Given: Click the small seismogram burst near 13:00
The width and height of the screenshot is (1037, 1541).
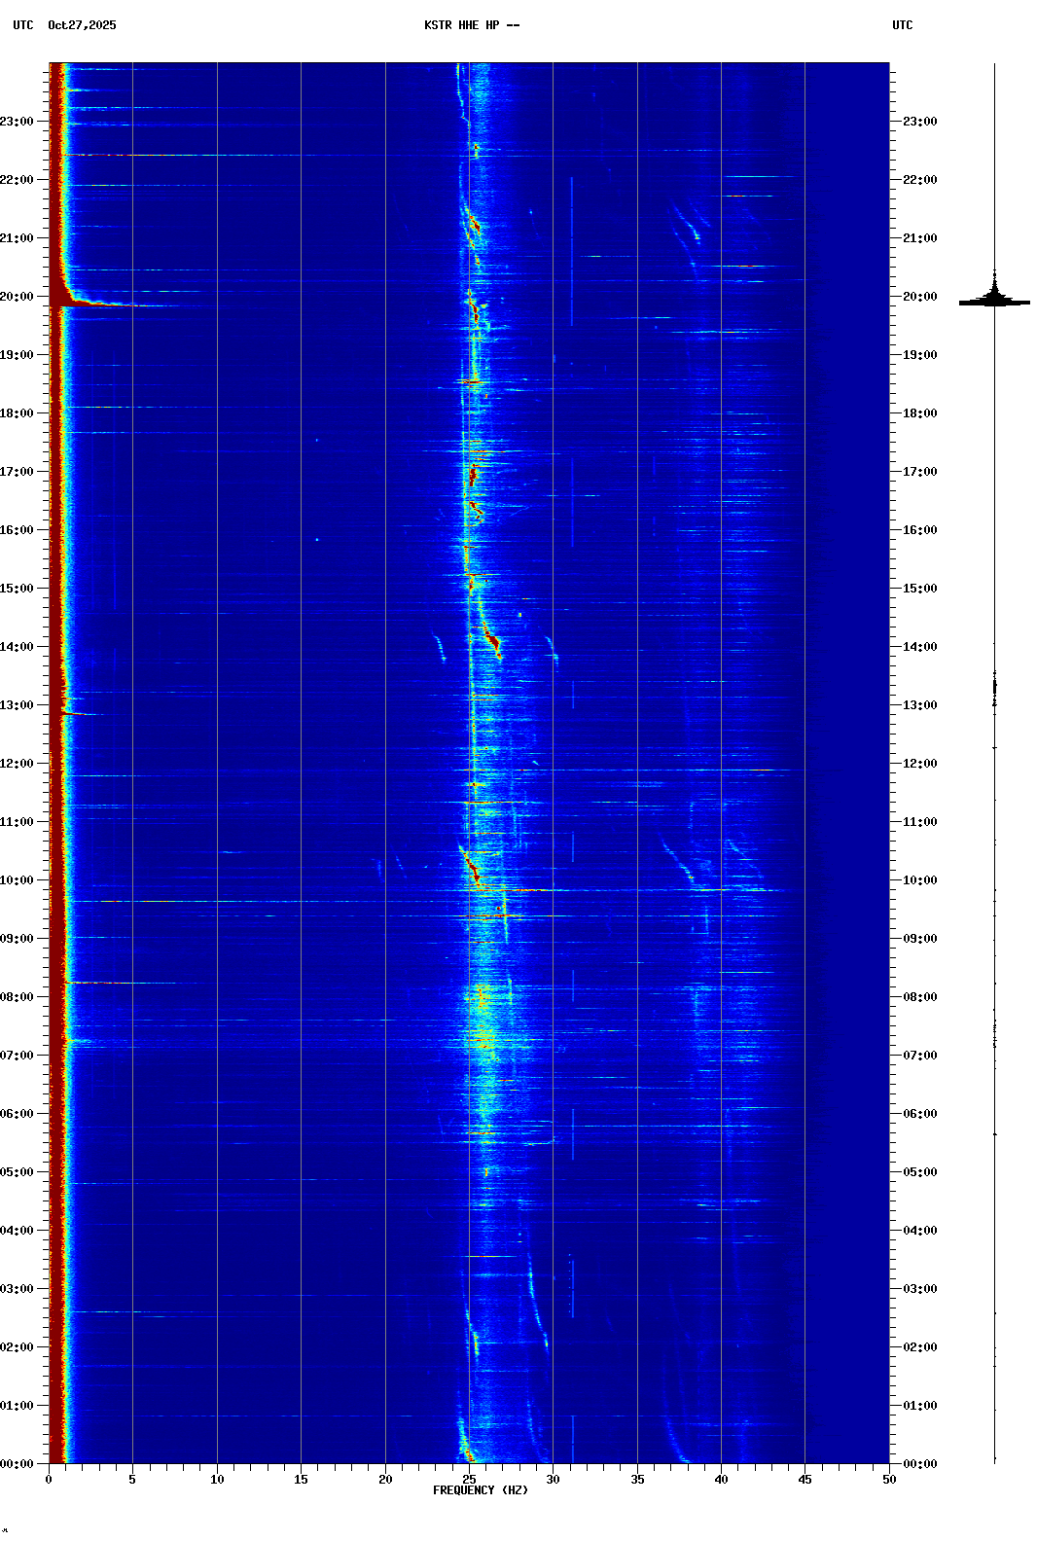Looking at the screenshot, I should 994,688.
